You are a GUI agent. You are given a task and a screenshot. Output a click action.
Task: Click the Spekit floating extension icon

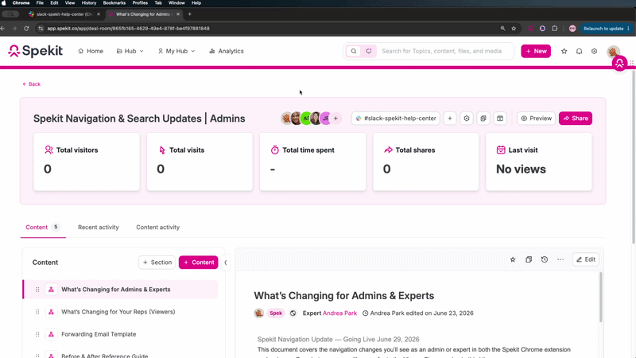coord(619,64)
